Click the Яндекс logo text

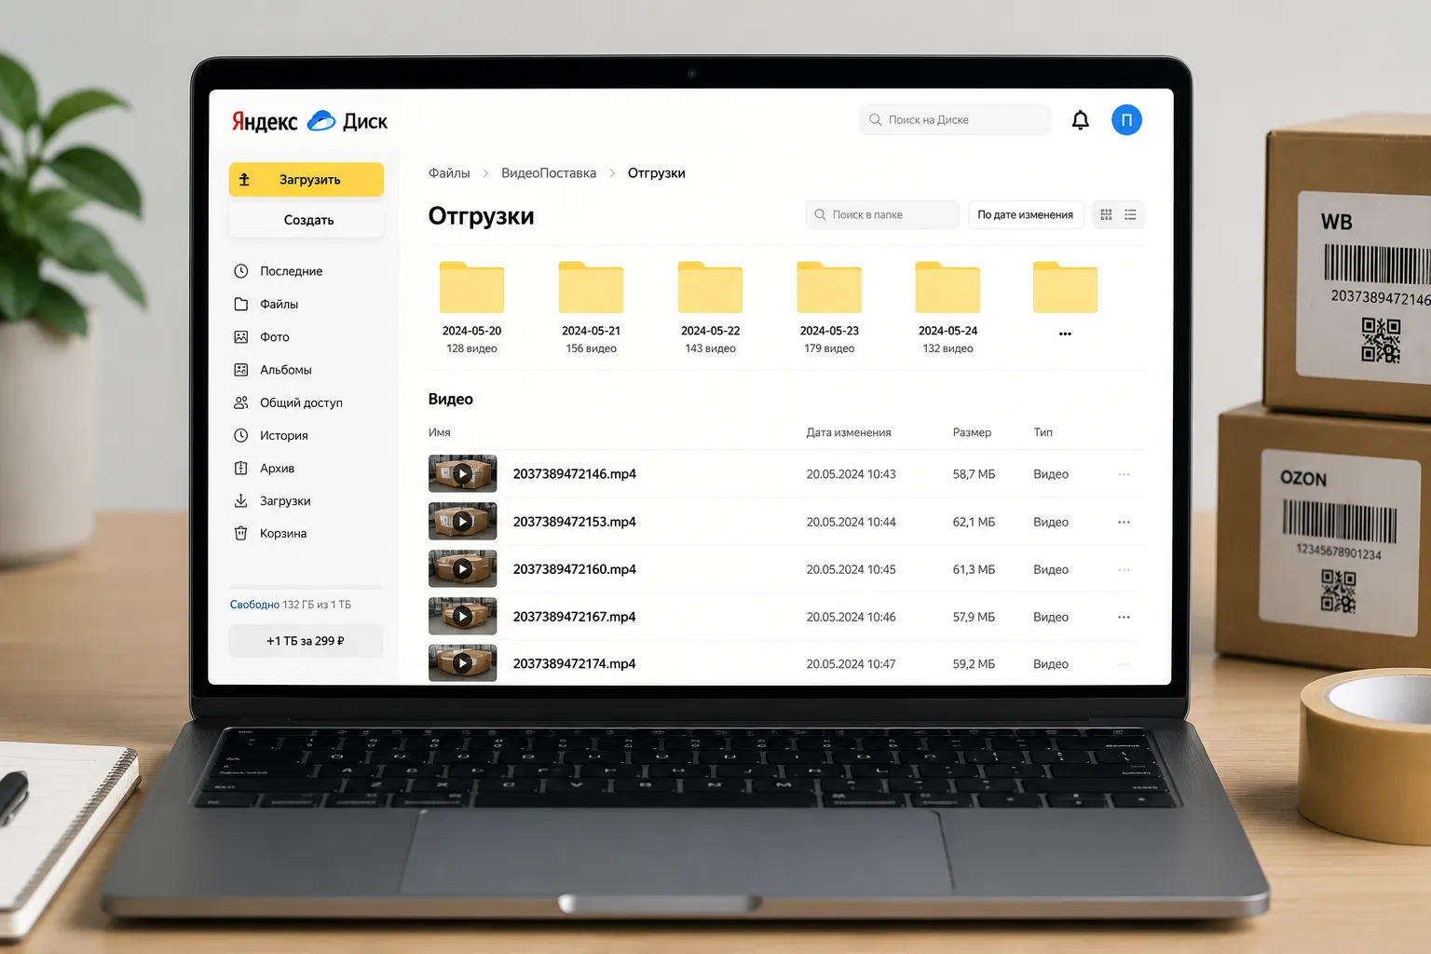click(265, 121)
